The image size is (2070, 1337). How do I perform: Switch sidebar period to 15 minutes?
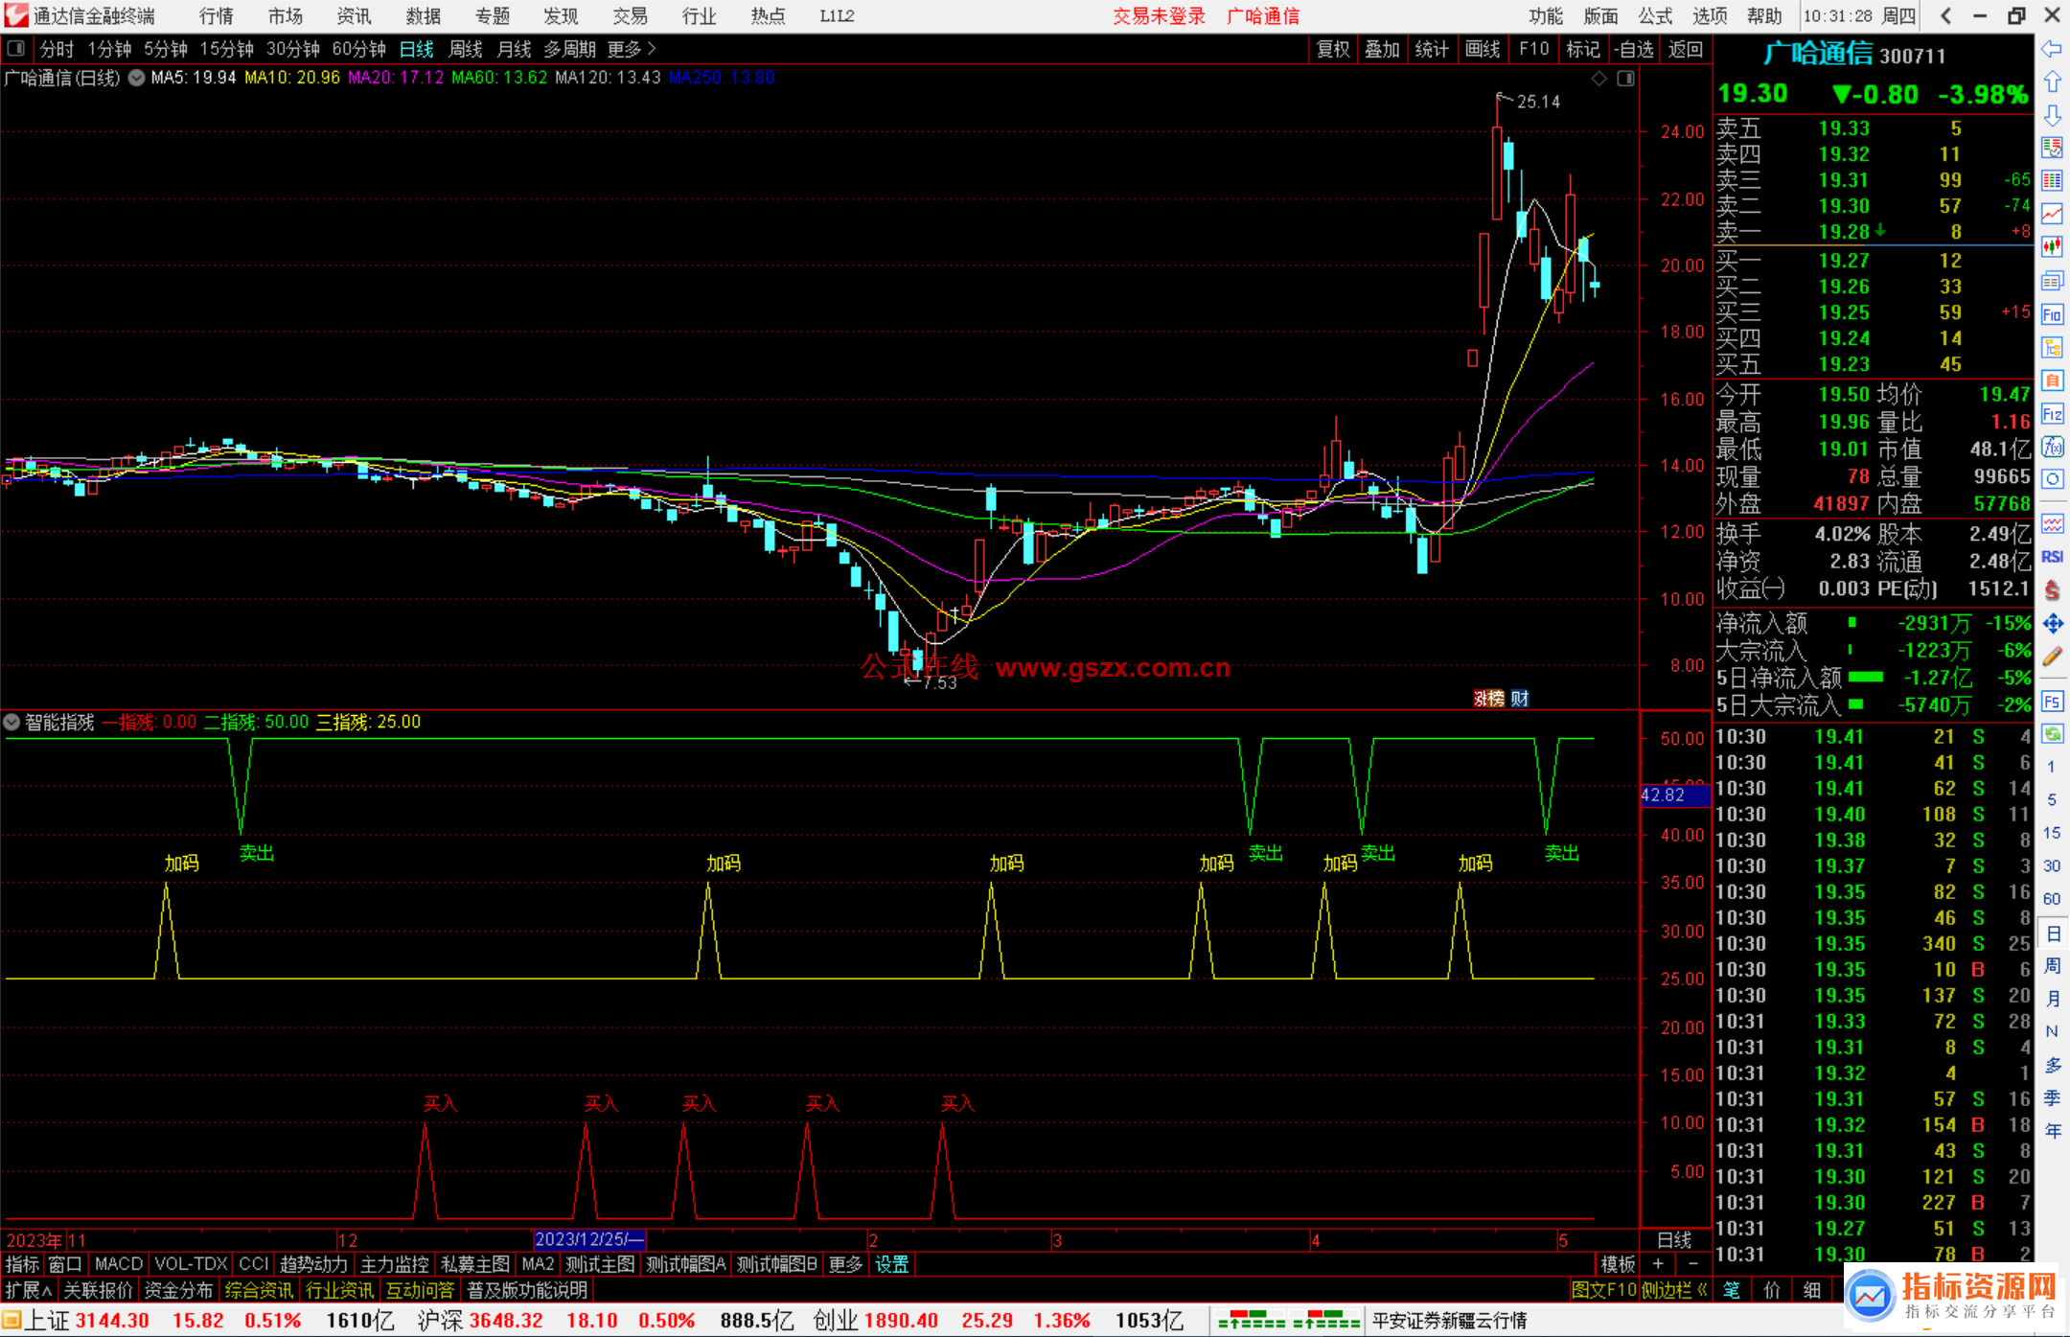2051,833
